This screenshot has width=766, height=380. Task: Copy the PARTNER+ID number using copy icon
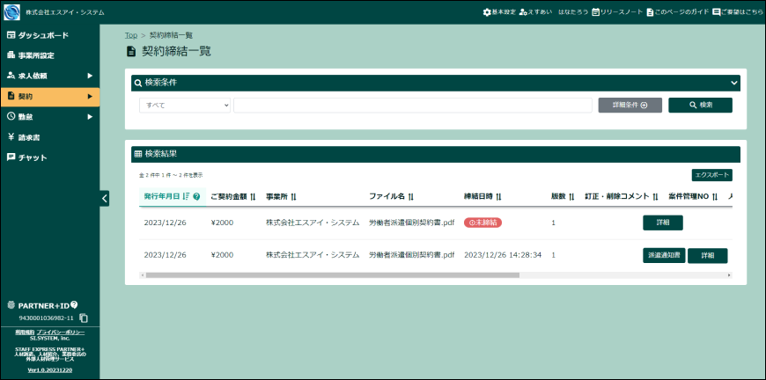84,318
